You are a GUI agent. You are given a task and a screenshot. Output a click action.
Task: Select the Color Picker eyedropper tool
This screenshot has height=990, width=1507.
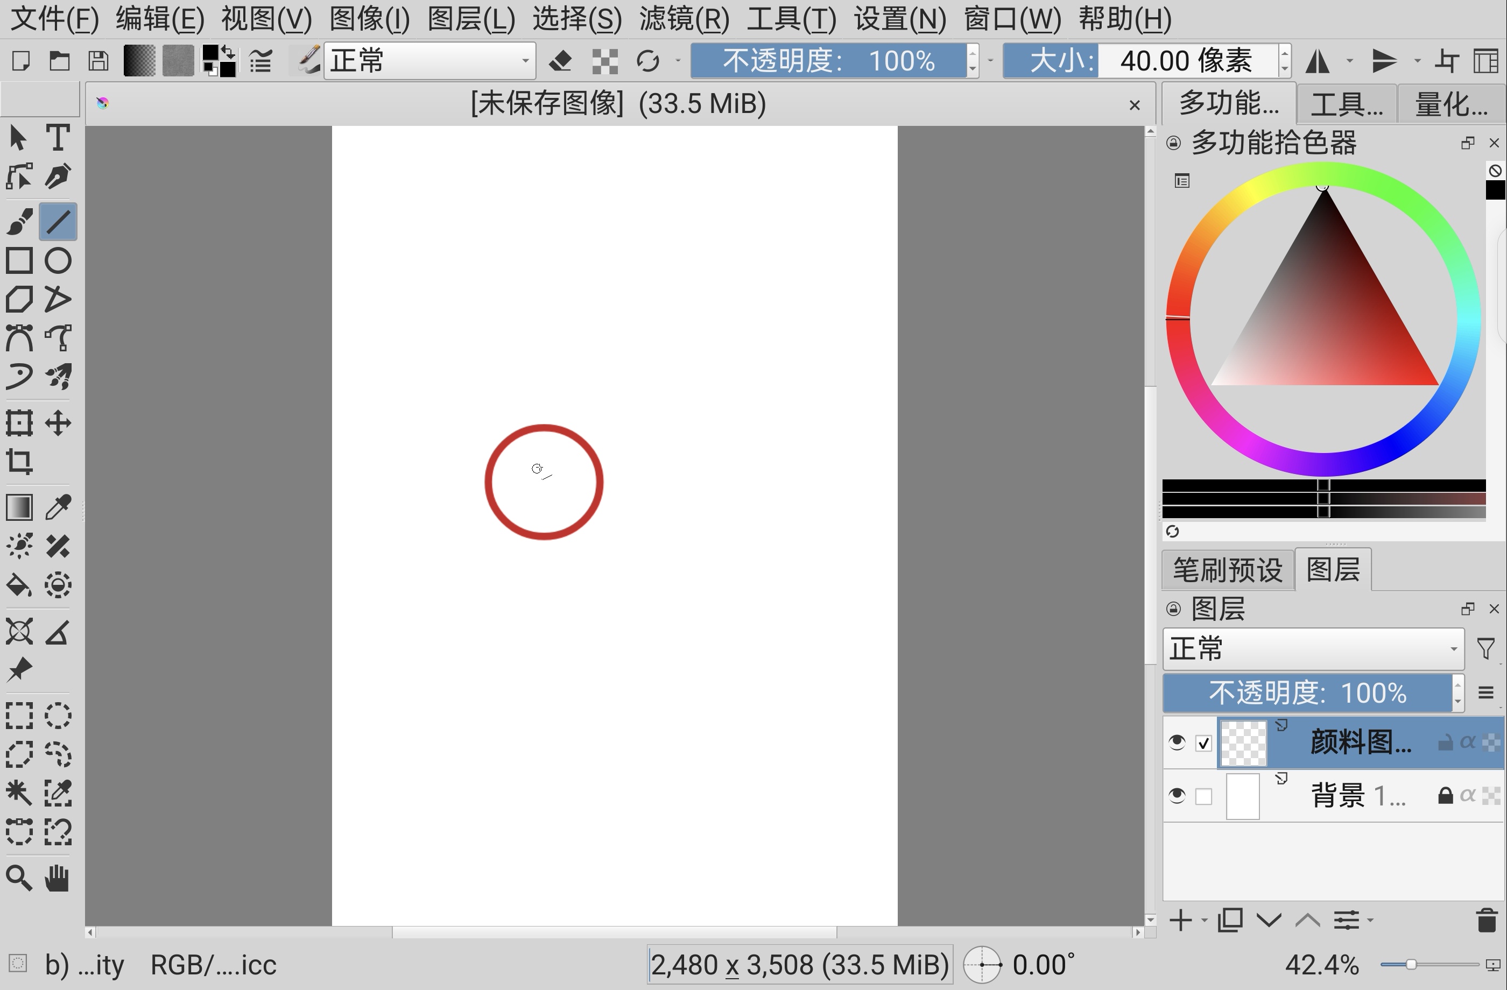(x=58, y=507)
